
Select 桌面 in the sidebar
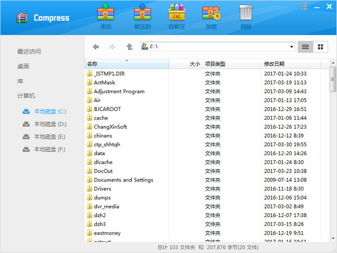(x=23, y=66)
